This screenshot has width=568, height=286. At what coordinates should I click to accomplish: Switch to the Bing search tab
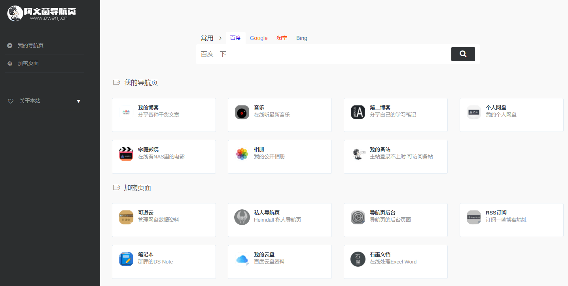coord(301,38)
